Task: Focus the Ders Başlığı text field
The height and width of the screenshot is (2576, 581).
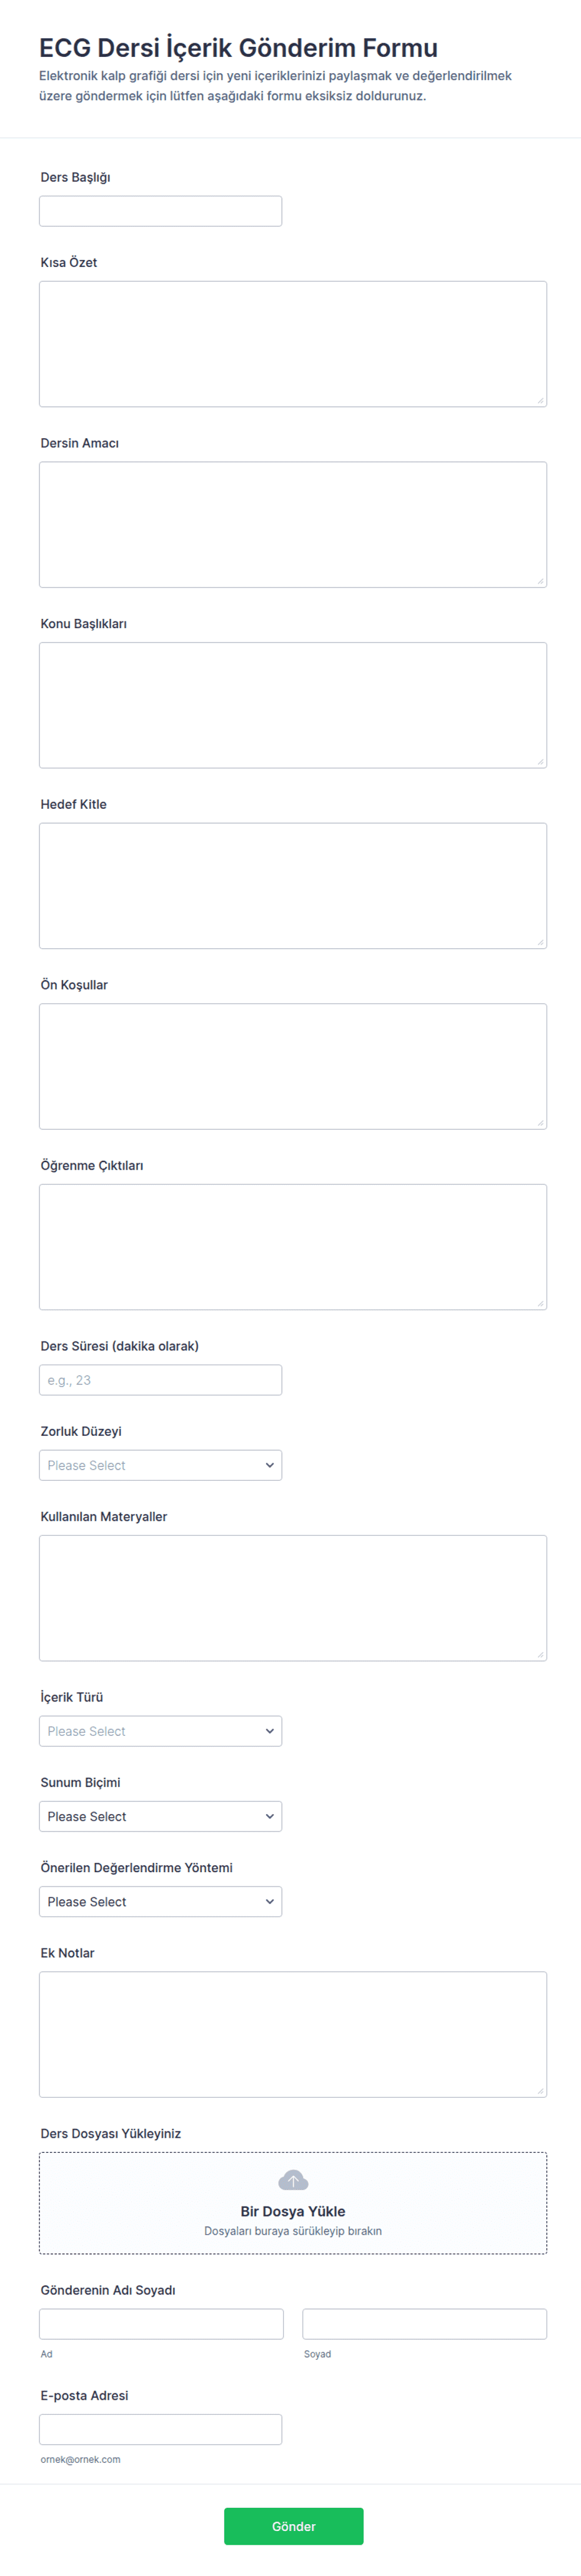Action: coord(160,211)
